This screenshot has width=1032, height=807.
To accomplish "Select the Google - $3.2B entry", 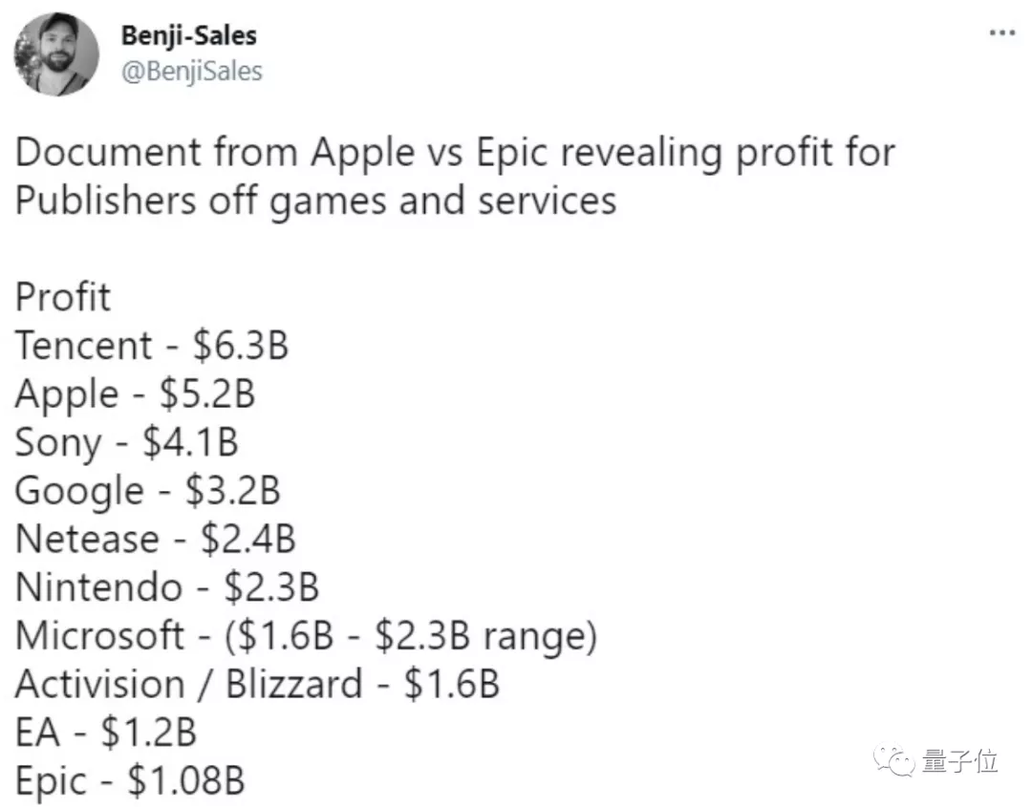I will tap(147, 491).
